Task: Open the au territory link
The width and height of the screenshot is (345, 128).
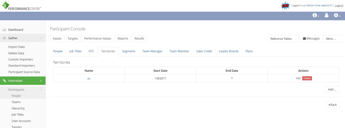Action: [89, 78]
